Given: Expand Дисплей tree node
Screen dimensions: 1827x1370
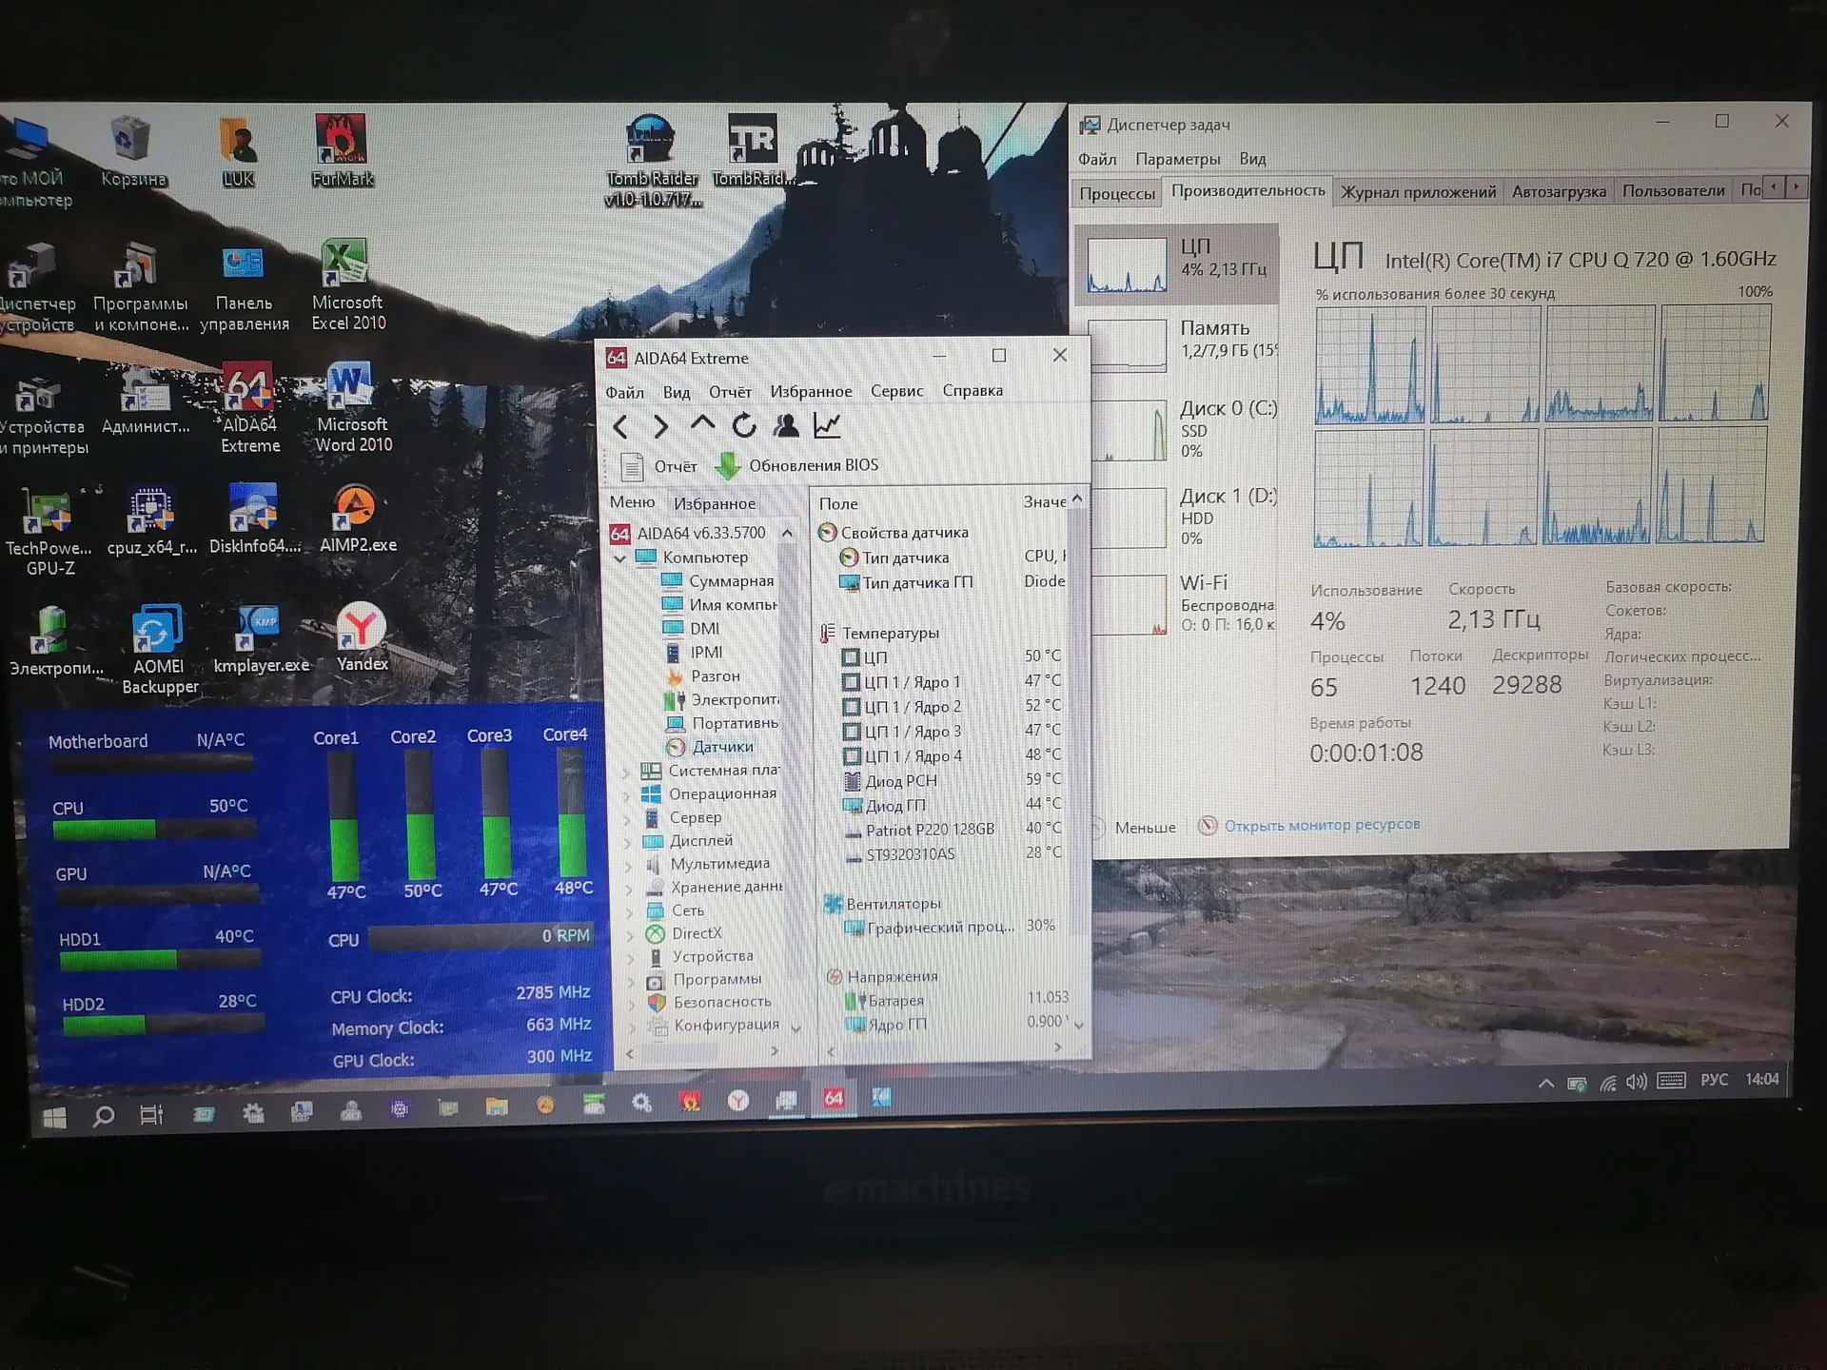Looking at the screenshot, I should click(628, 841).
